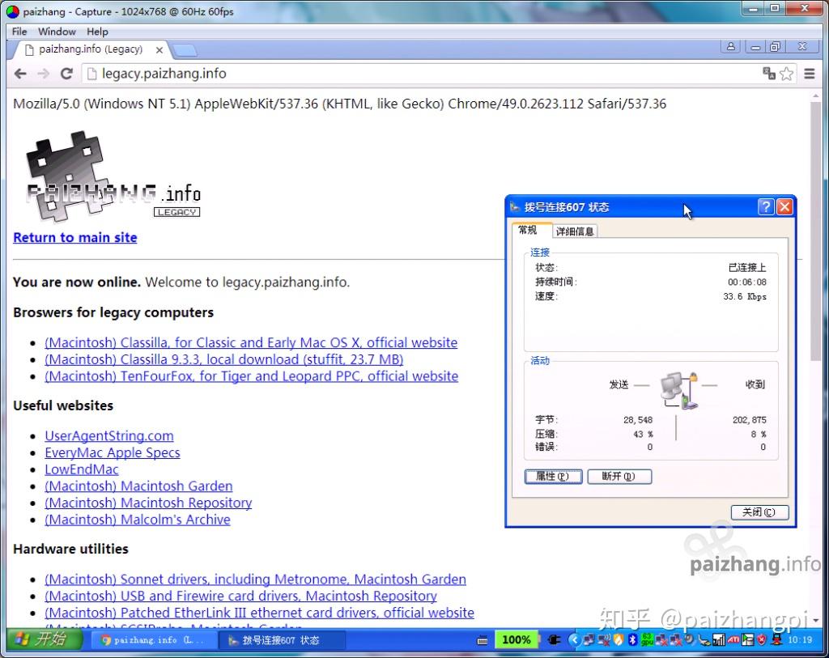829x658 pixels.
Task: Switch to the 常规 tab in dial-up dialog
Action: pyautogui.click(x=527, y=230)
